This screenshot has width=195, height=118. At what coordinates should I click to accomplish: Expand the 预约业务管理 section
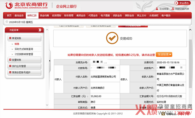pos(24,66)
